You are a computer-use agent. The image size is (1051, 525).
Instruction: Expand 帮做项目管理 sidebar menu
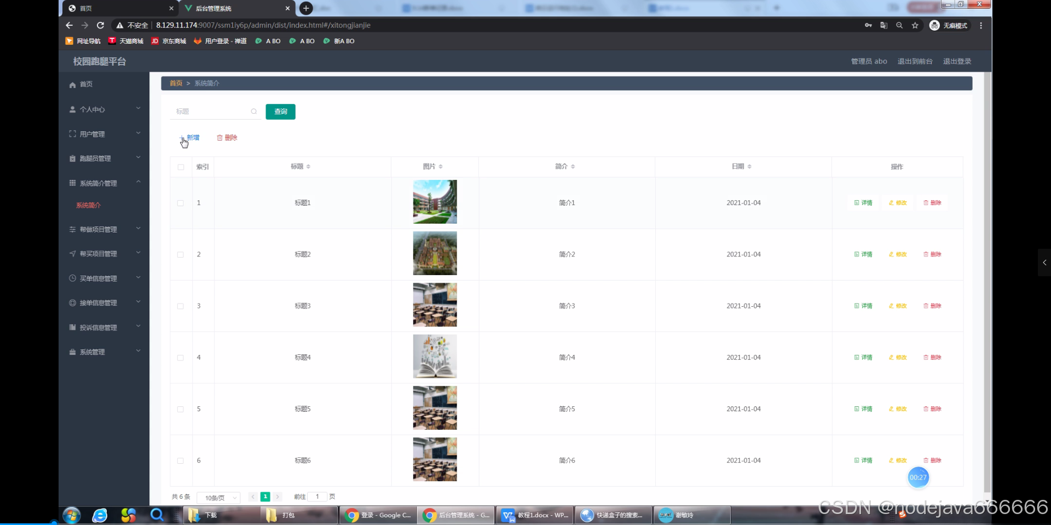coord(104,230)
